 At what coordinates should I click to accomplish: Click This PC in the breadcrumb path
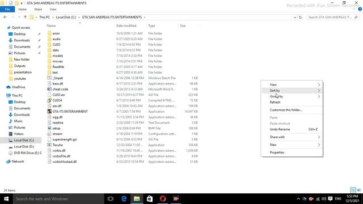[x=44, y=17]
